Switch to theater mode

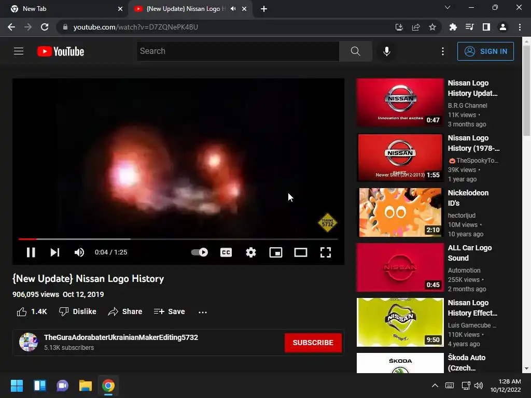pos(301,252)
